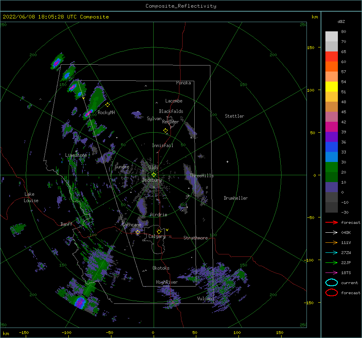Click the Okotoks town label
The height and width of the screenshot is (338, 362).
pos(161,268)
